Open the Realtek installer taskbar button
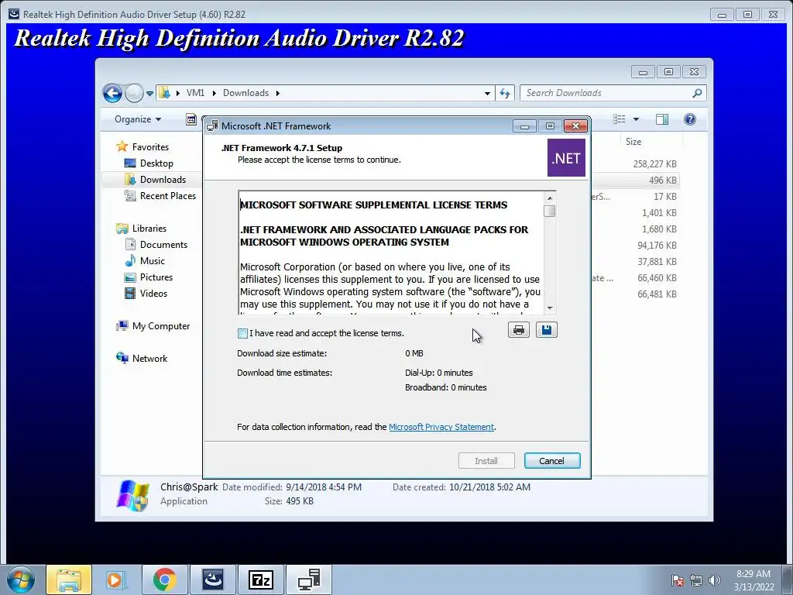Viewport: 793px width, 595px height. click(x=213, y=580)
